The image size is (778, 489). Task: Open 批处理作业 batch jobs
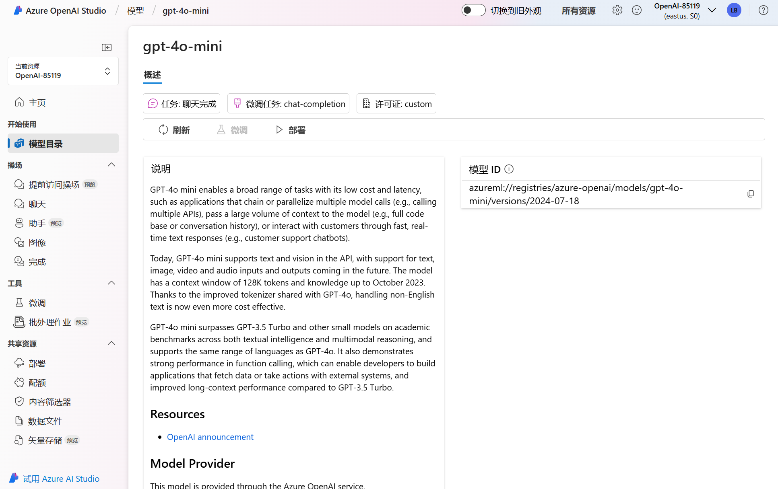[x=63, y=322]
